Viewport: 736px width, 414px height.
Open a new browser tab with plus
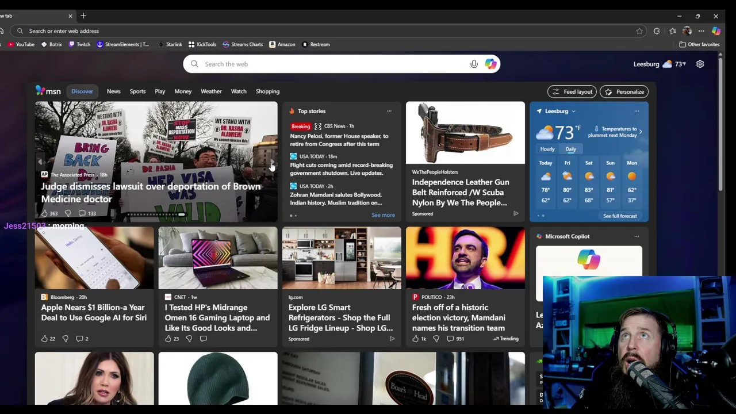pos(83,16)
